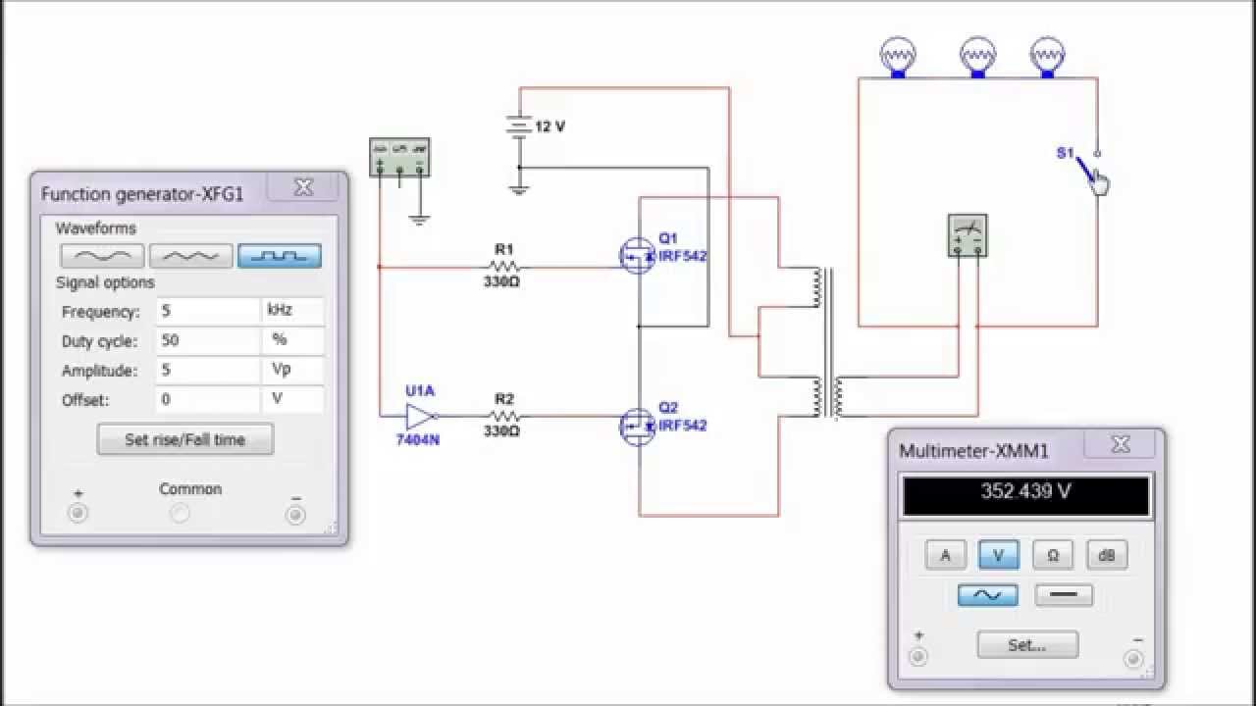The height and width of the screenshot is (706, 1256).
Task: Select Voltmeter mode V on multimeter
Action: 999,555
